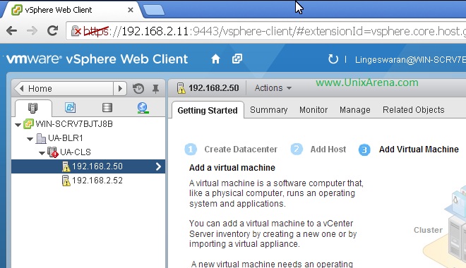Switch to VMs and Templates inventory tab
This screenshot has width=466, height=268.
70,107
